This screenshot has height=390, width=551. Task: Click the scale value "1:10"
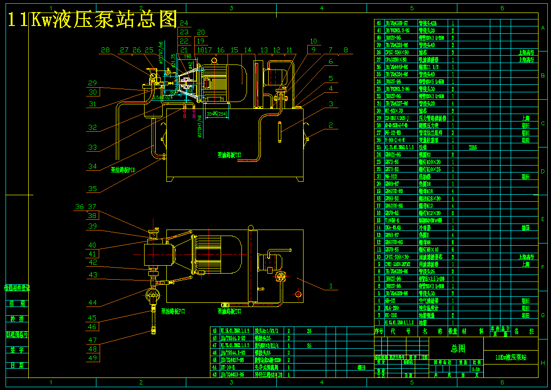(x=476, y=370)
